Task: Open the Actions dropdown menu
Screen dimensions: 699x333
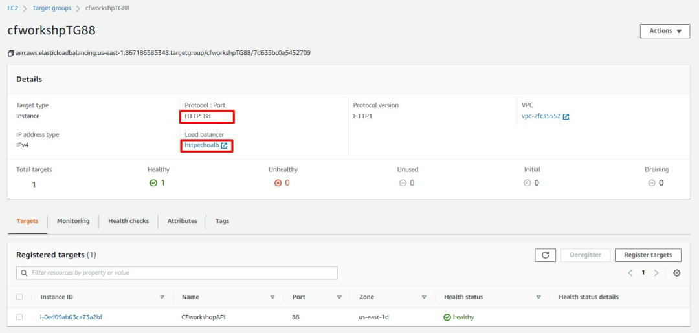Action: pyautogui.click(x=665, y=31)
